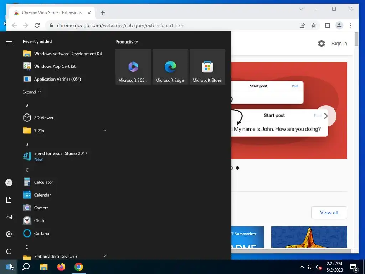Viewport: 365px width, 274px height.
Task: Open the Microsoft Store tile
Action: (207, 67)
